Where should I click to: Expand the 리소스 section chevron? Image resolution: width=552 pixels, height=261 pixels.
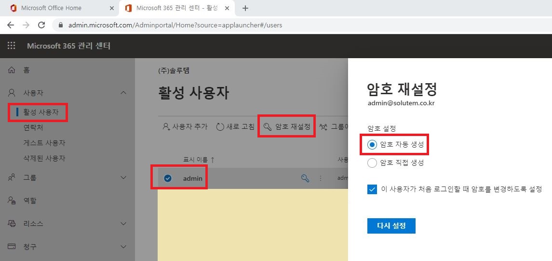point(123,224)
